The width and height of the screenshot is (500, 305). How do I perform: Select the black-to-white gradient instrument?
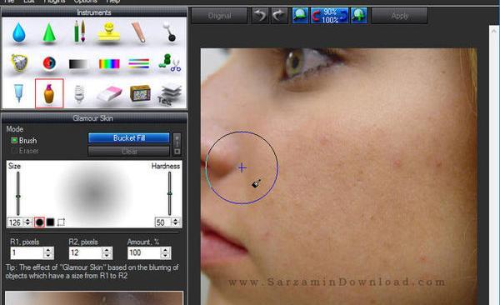[78, 64]
